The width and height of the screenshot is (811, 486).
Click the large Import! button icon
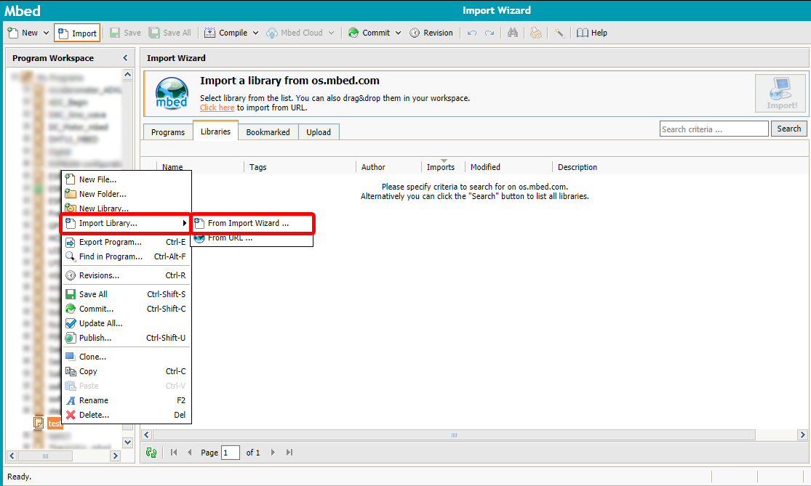coord(781,94)
